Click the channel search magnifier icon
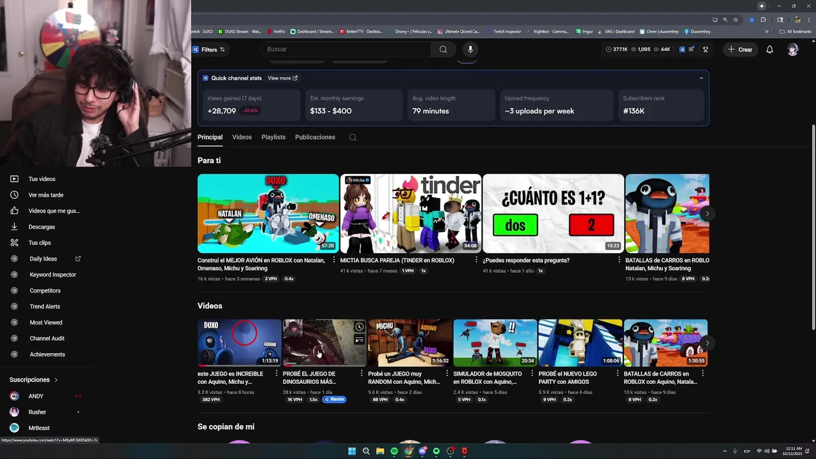Viewport: 816px width, 459px height. pos(353,137)
